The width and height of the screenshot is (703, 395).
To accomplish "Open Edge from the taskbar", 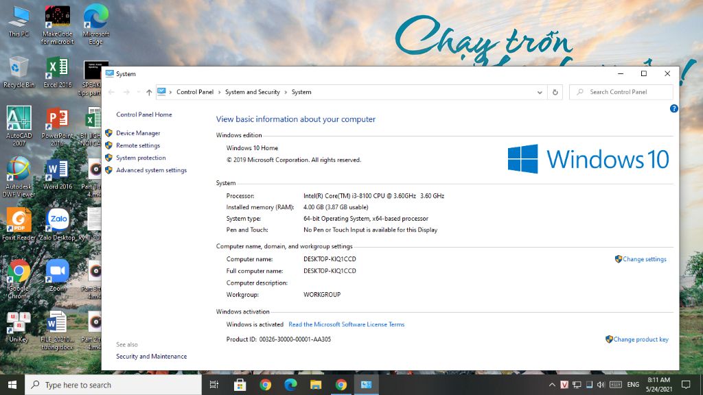I will click(x=290, y=385).
